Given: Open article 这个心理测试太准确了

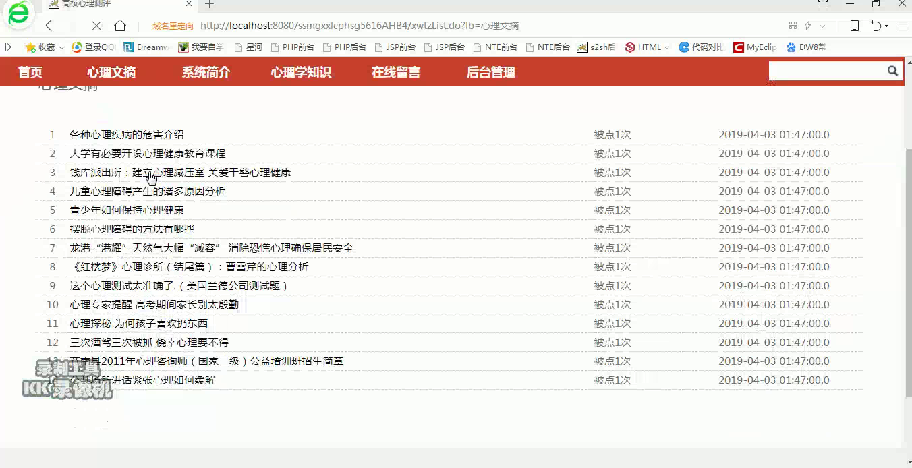Looking at the screenshot, I should click(179, 285).
